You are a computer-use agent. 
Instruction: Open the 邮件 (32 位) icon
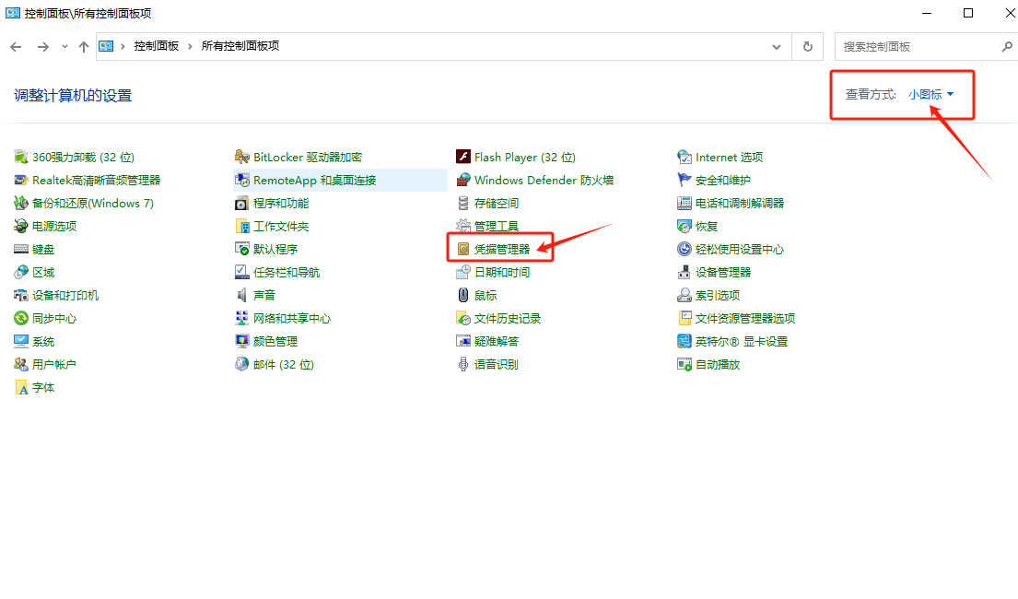point(241,364)
